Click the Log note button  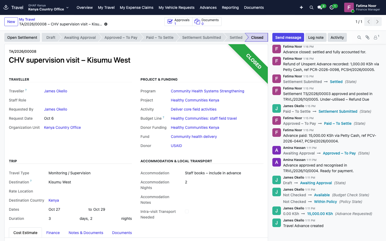click(316, 37)
